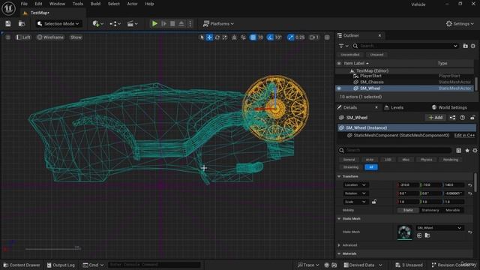Open the quick add to project menu
Viewport: 480px width, 270px height.
tap(98, 23)
